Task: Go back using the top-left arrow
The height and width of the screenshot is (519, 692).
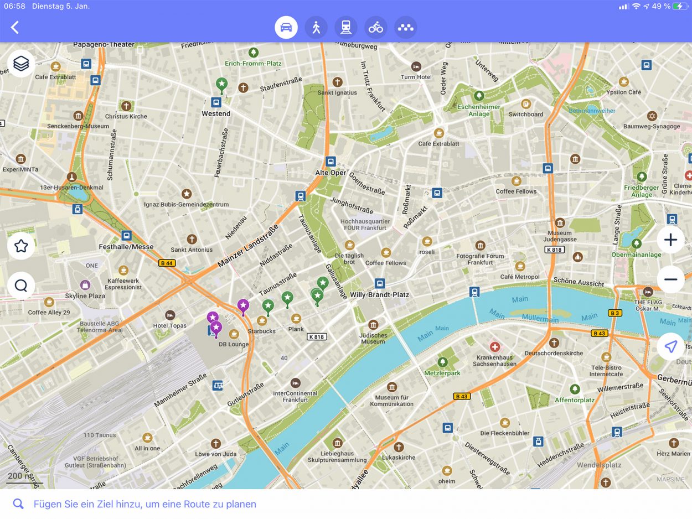Action: (15, 28)
